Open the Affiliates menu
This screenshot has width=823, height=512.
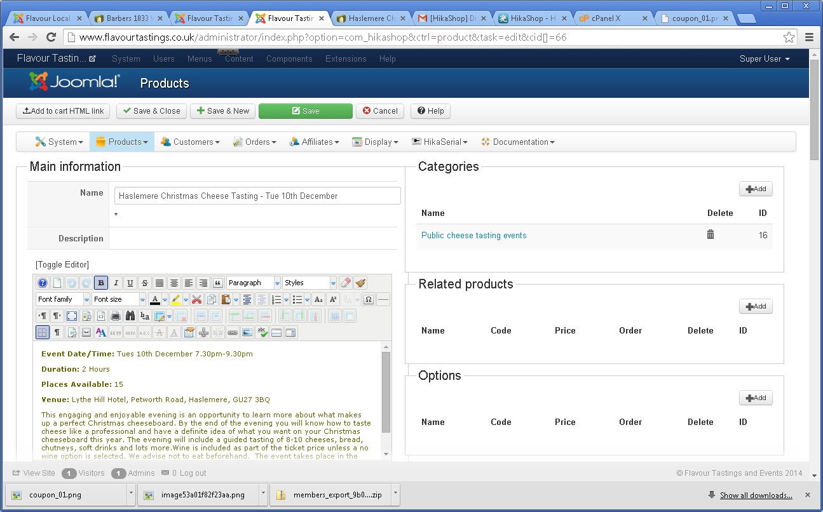click(314, 142)
